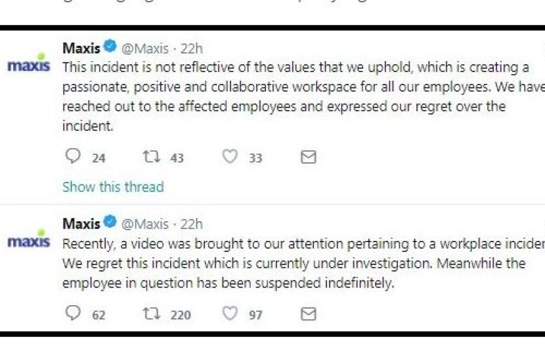
Task: Like the tweet with 33 likes
Action: (229, 157)
